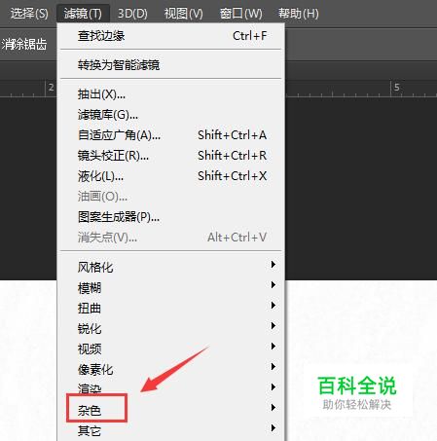This screenshot has width=437, height=441.
Task: Expand the 扭曲 submenu
Action: click(171, 308)
